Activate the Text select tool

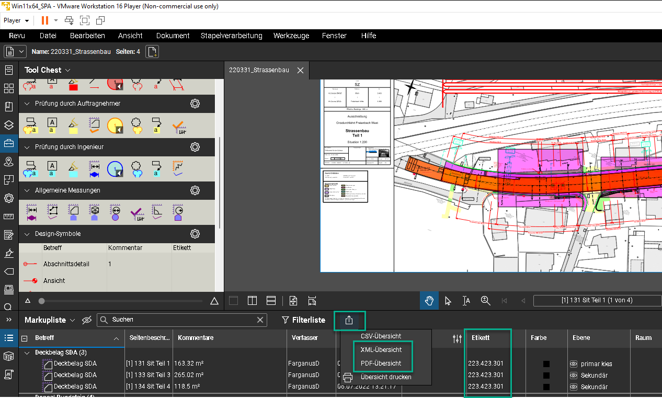pos(466,300)
